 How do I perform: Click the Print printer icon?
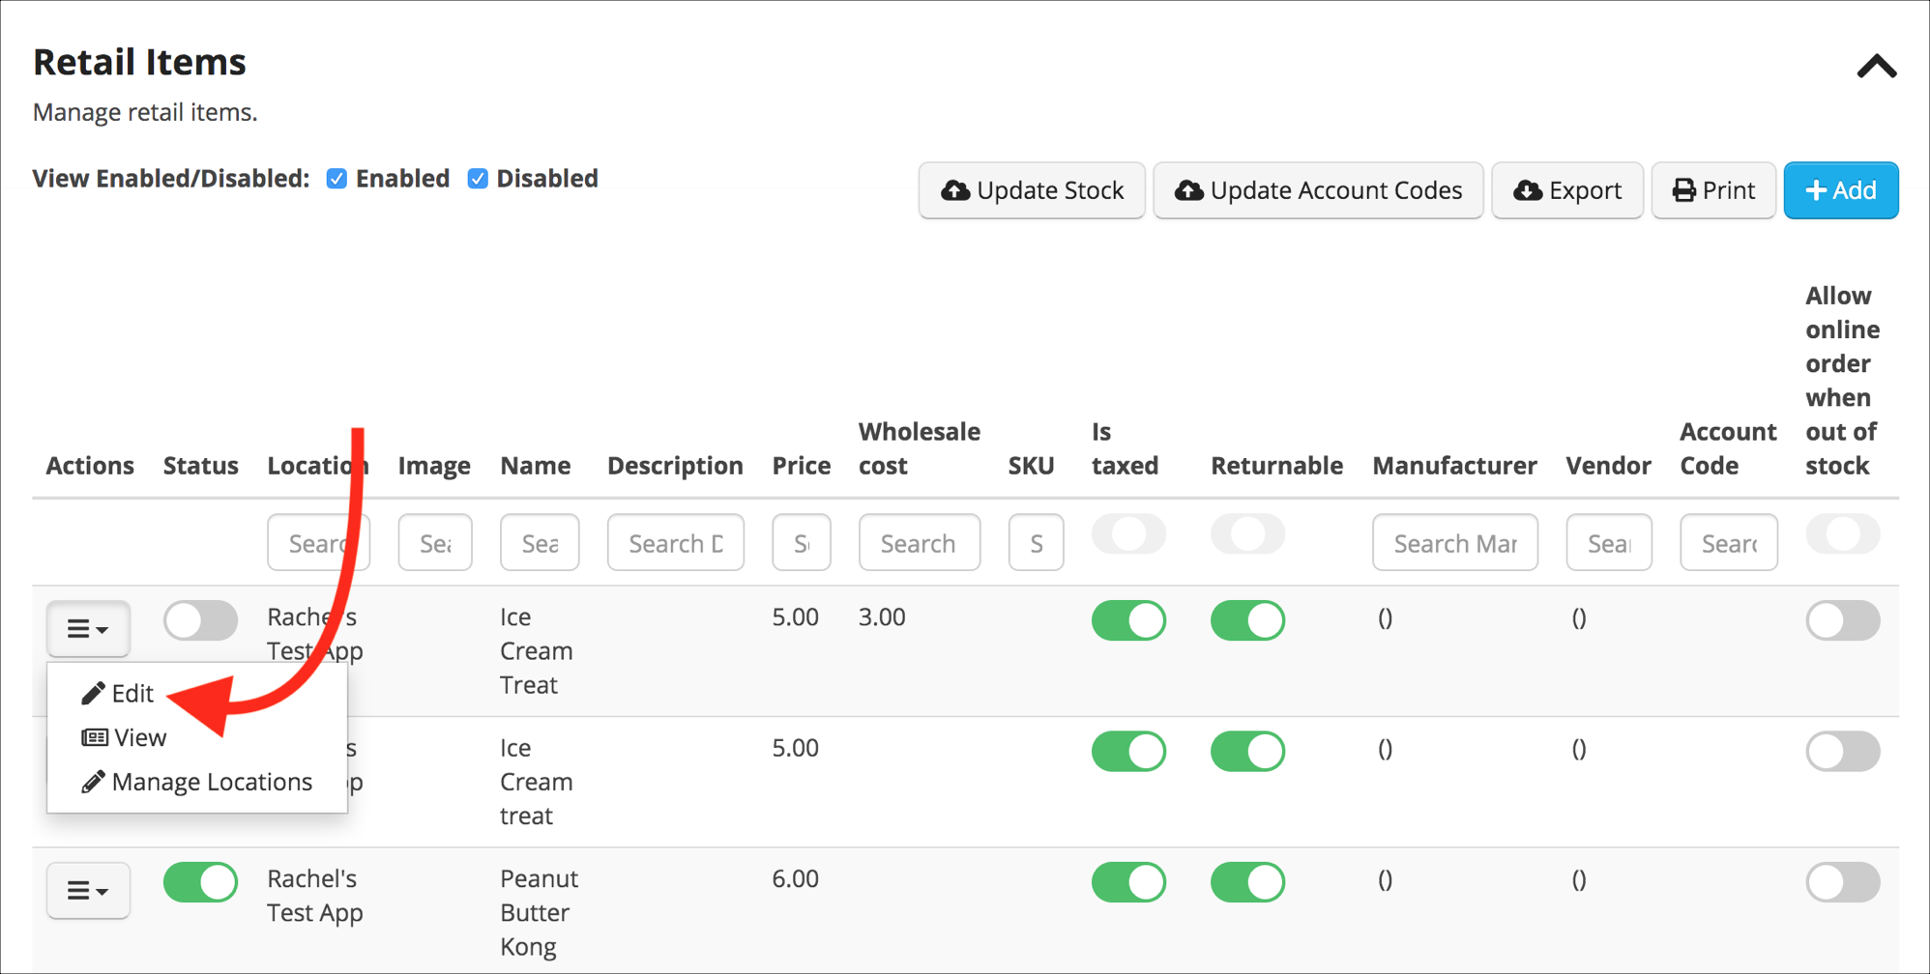tap(1684, 190)
